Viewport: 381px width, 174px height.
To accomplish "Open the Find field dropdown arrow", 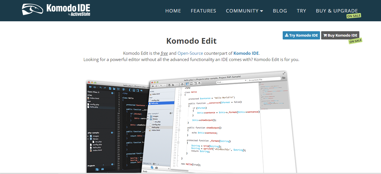I will pos(245,81).
